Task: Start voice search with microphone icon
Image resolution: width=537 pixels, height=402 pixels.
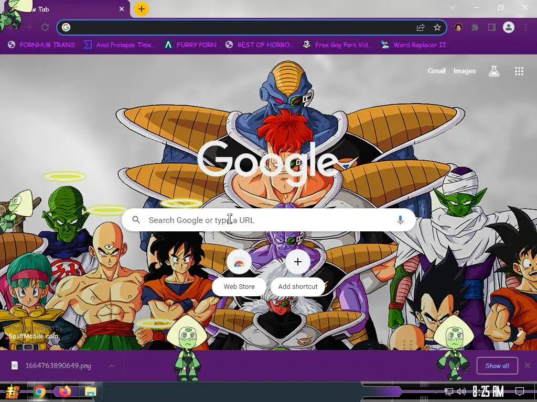Action: click(x=400, y=220)
